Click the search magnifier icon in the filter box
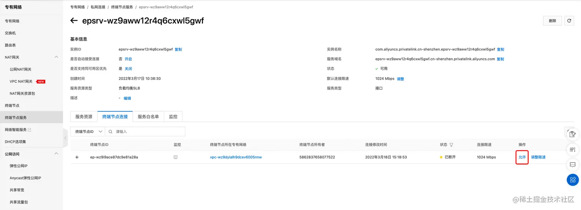Image resolution: width=581 pixels, height=210 pixels. pos(111,131)
